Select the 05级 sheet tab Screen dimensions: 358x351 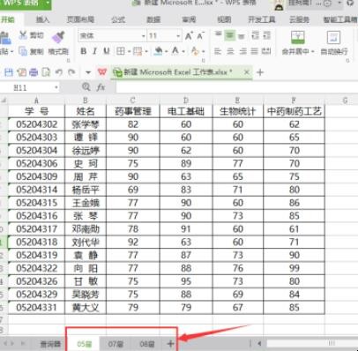[x=85, y=344]
